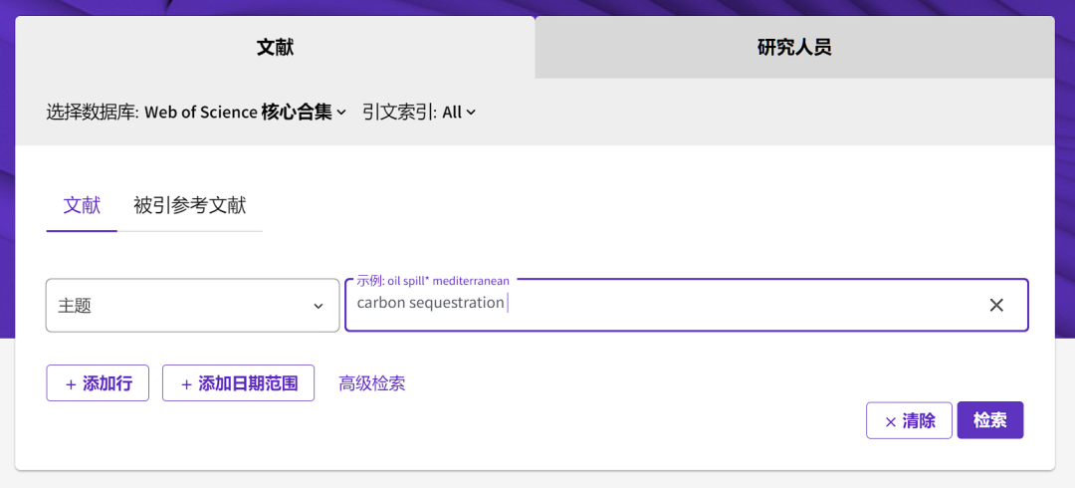Image resolution: width=1075 pixels, height=488 pixels.
Task: Open the 高级检索 advanced search link
Action: tap(371, 383)
